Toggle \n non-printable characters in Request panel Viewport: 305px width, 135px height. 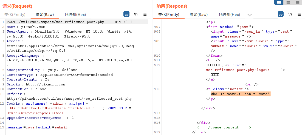[136, 14]
